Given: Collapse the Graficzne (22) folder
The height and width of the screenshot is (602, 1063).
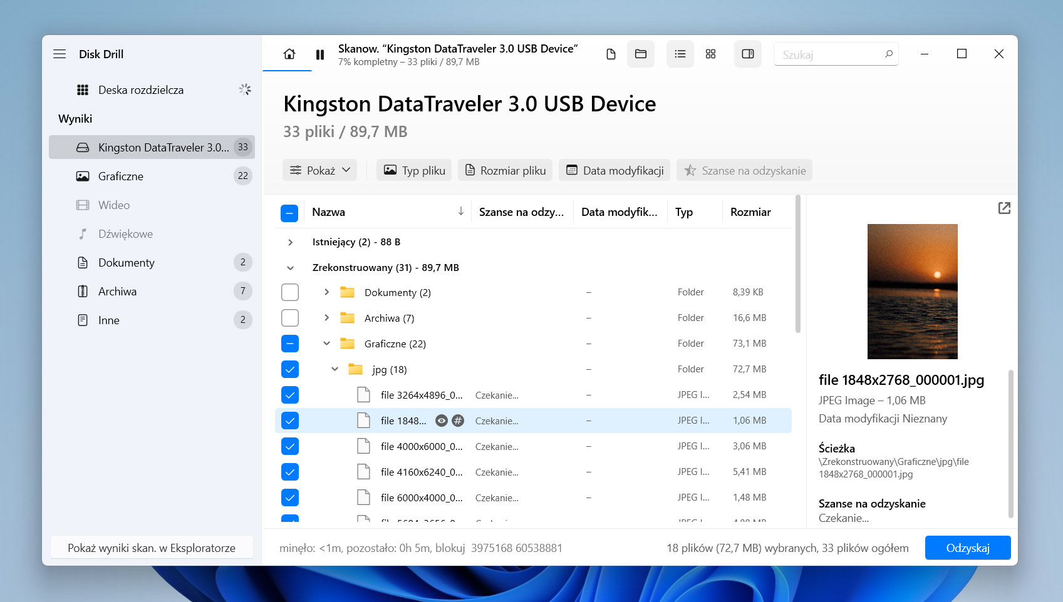Looking at the screenshot, I should (326, 343).
